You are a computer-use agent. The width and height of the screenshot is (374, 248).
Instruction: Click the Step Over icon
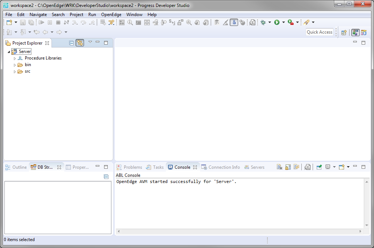(x=83, y=22)
